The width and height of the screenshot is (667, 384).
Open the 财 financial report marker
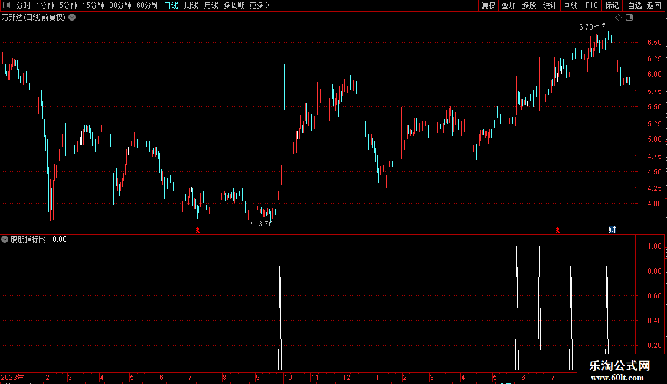point(612,230)
